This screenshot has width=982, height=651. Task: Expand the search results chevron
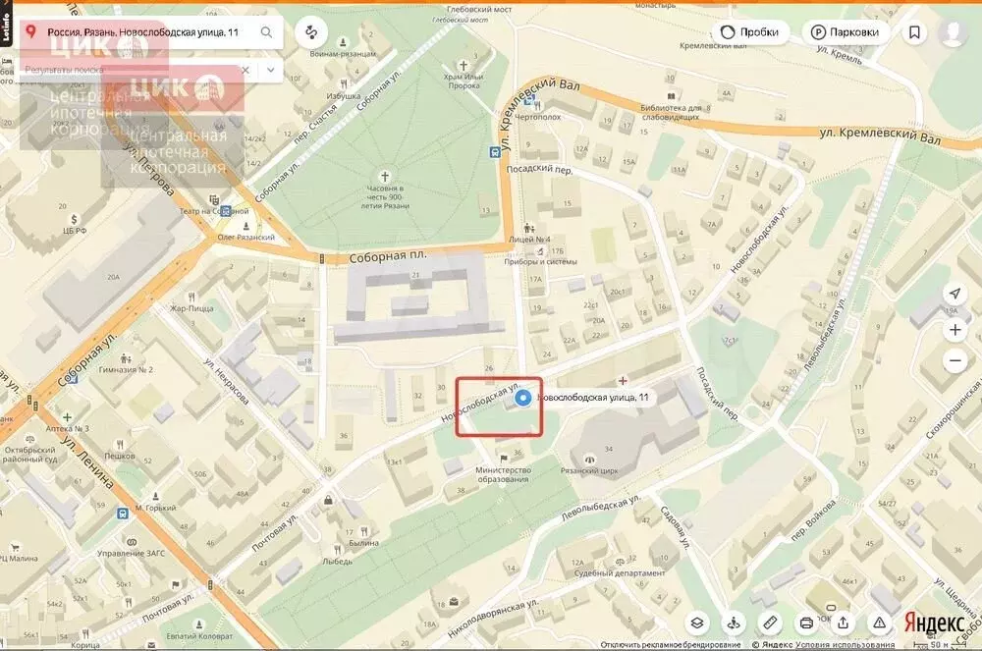(271, 70)
